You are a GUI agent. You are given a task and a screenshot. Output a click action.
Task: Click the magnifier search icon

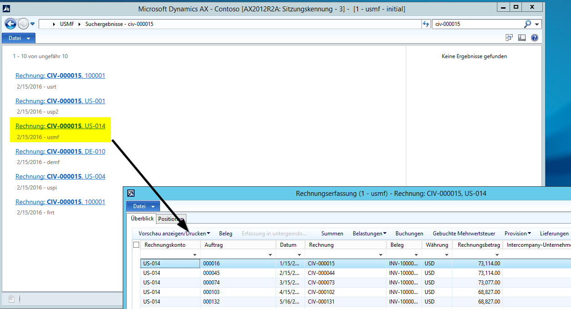[x=527, y=24]
